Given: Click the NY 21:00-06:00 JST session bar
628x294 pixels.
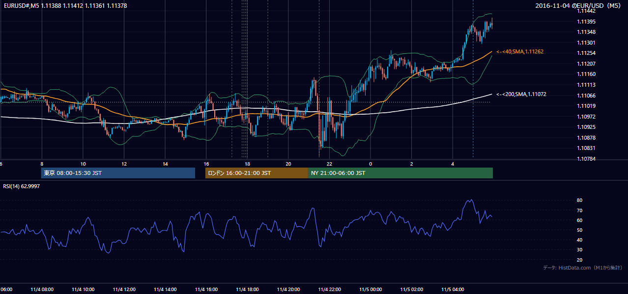Looking at the screenshot, I should point(400,173).
